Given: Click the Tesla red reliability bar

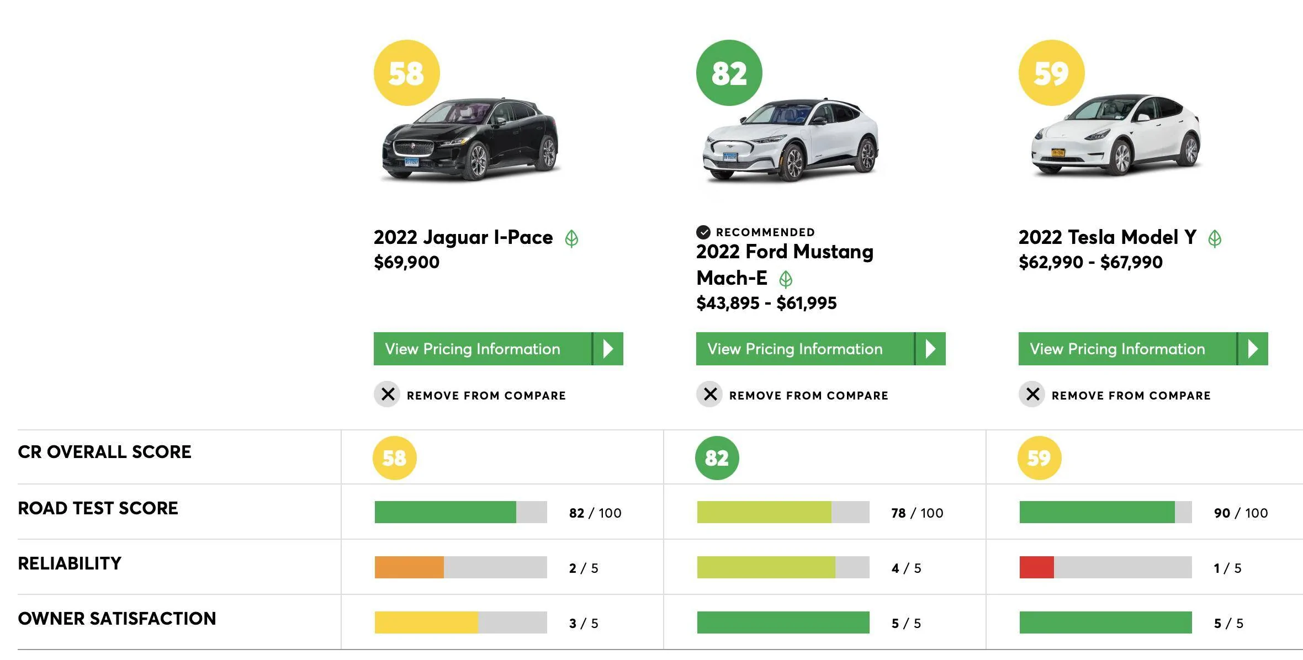Looking at the screenshot, I should click(x=1036, y=567).
